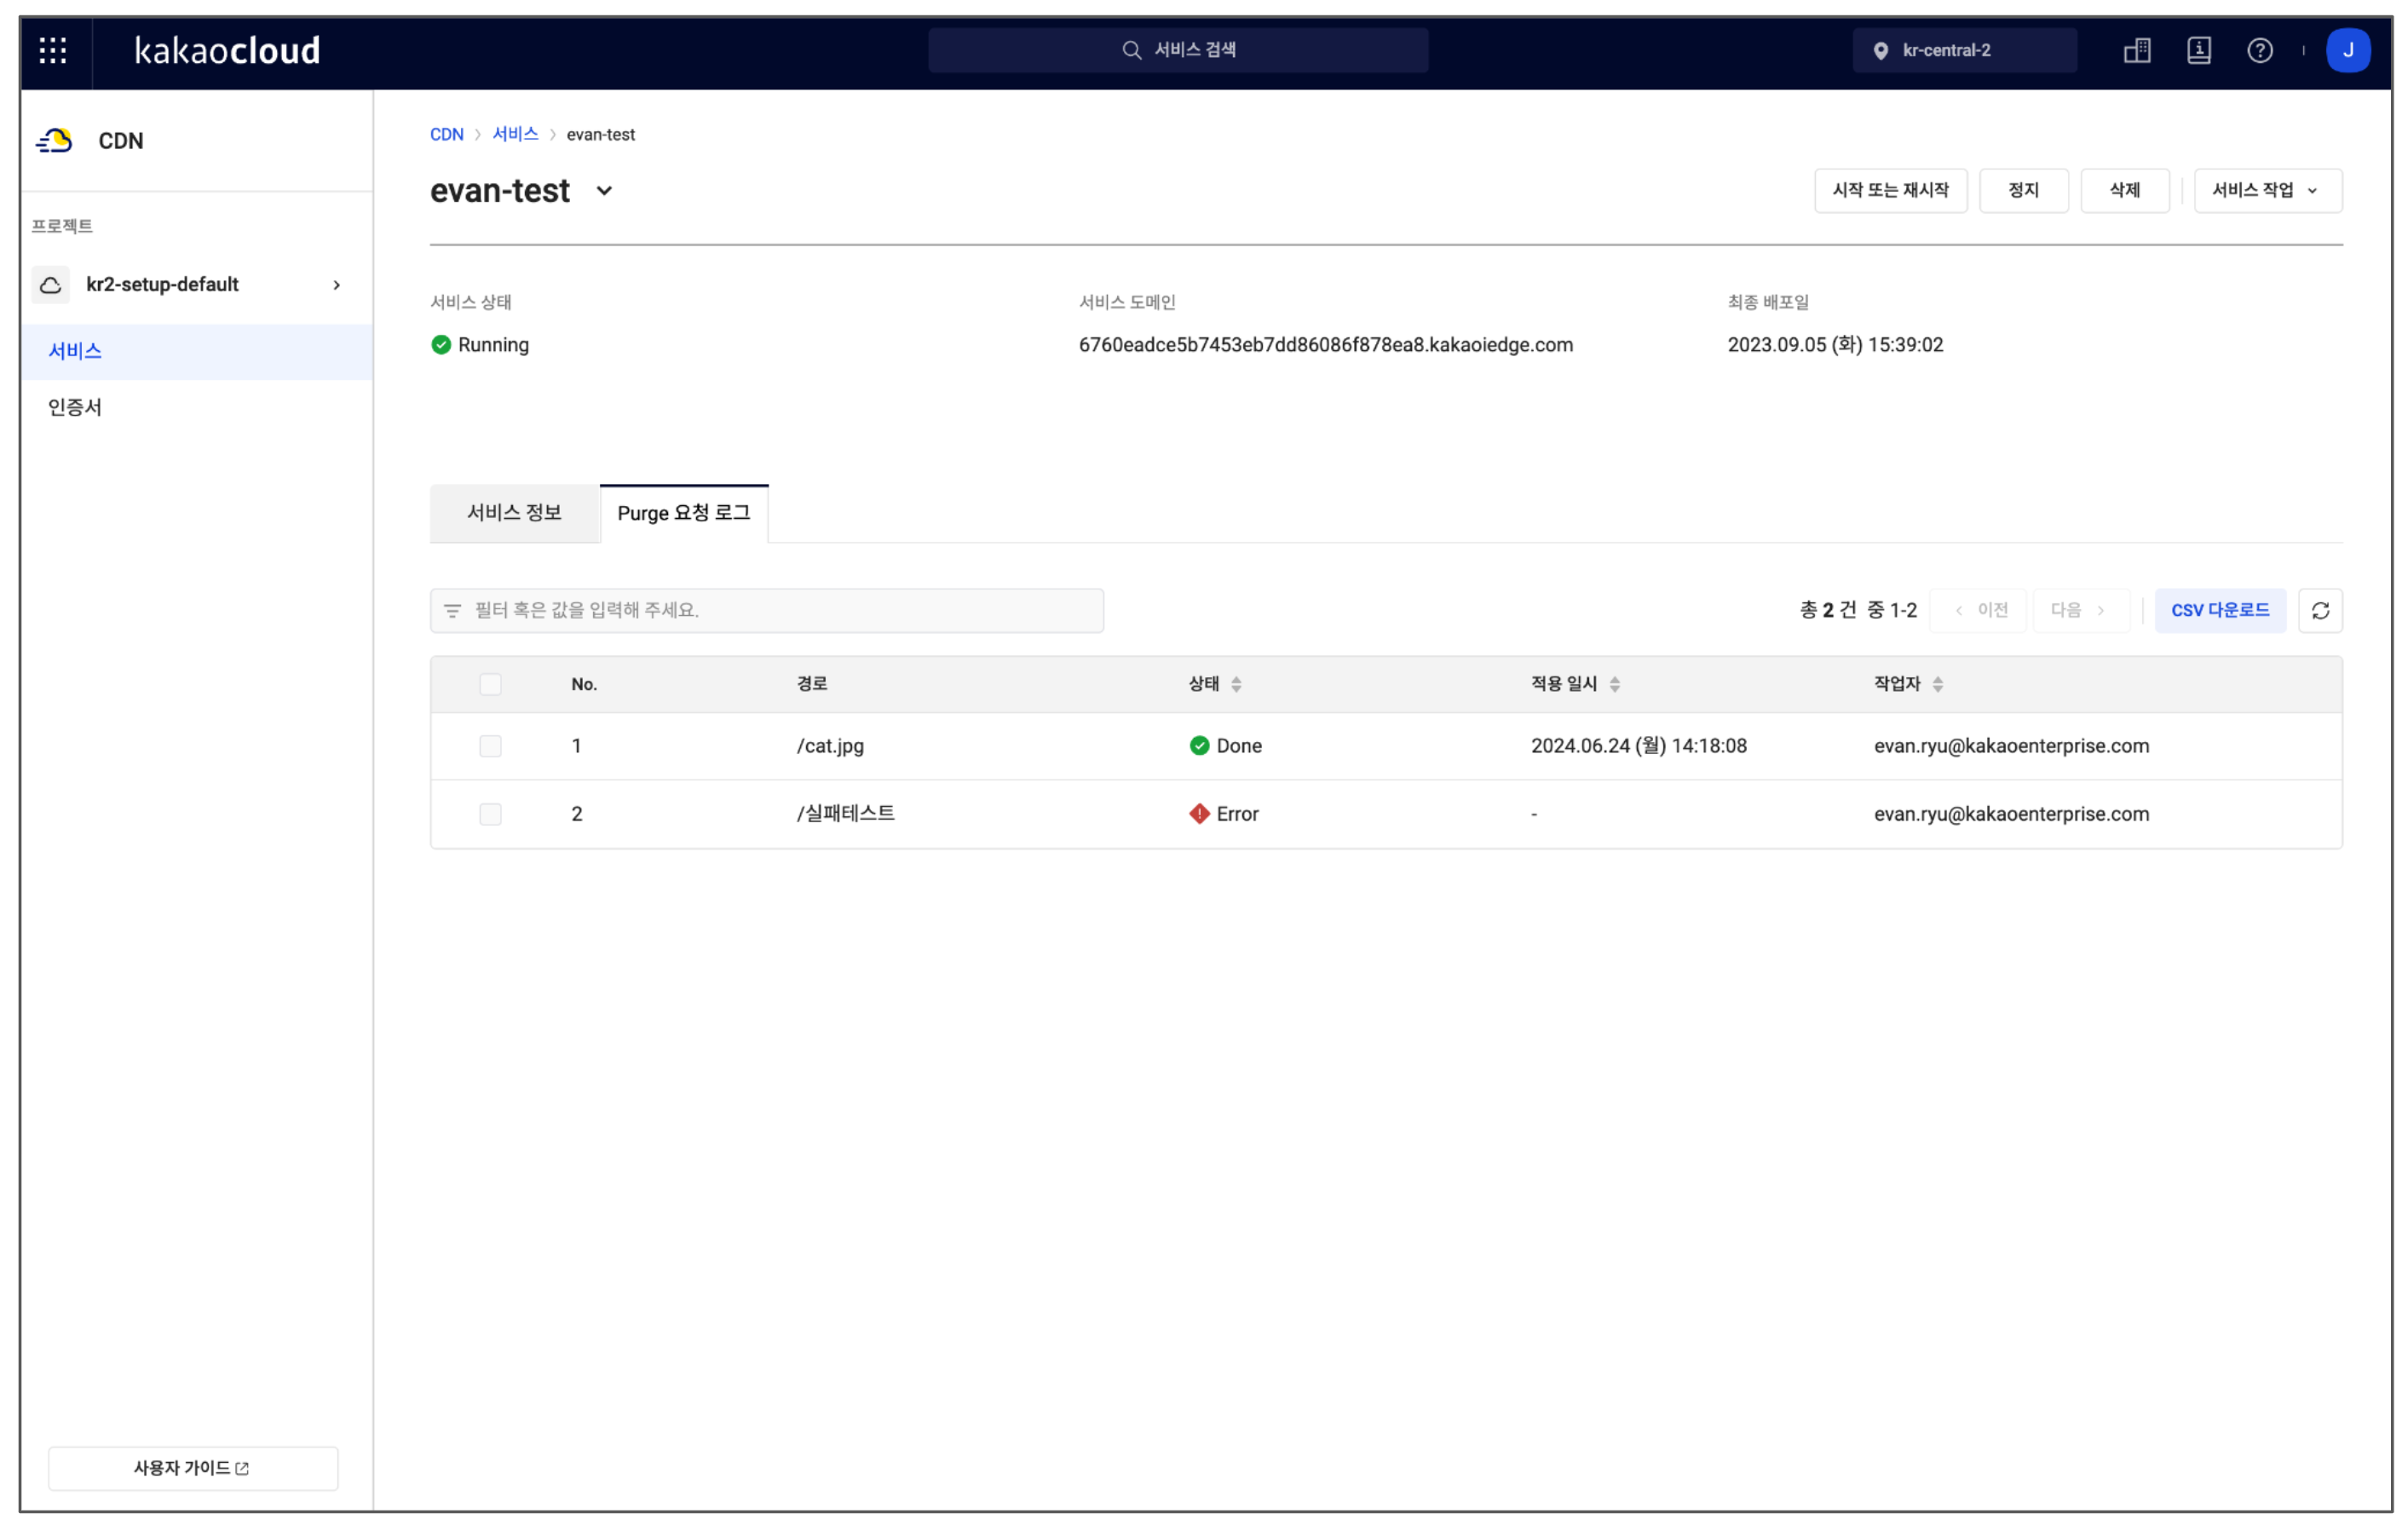Open the help question mark icon
The image size is (2408, 1525).
pyautogui.click(x=2260, y=50)
